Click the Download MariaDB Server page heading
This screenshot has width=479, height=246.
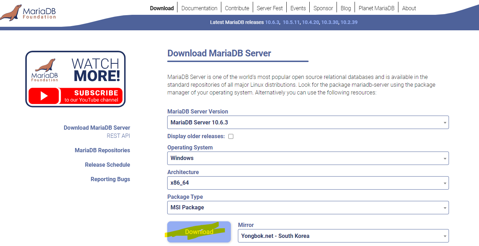pos(219,54)
